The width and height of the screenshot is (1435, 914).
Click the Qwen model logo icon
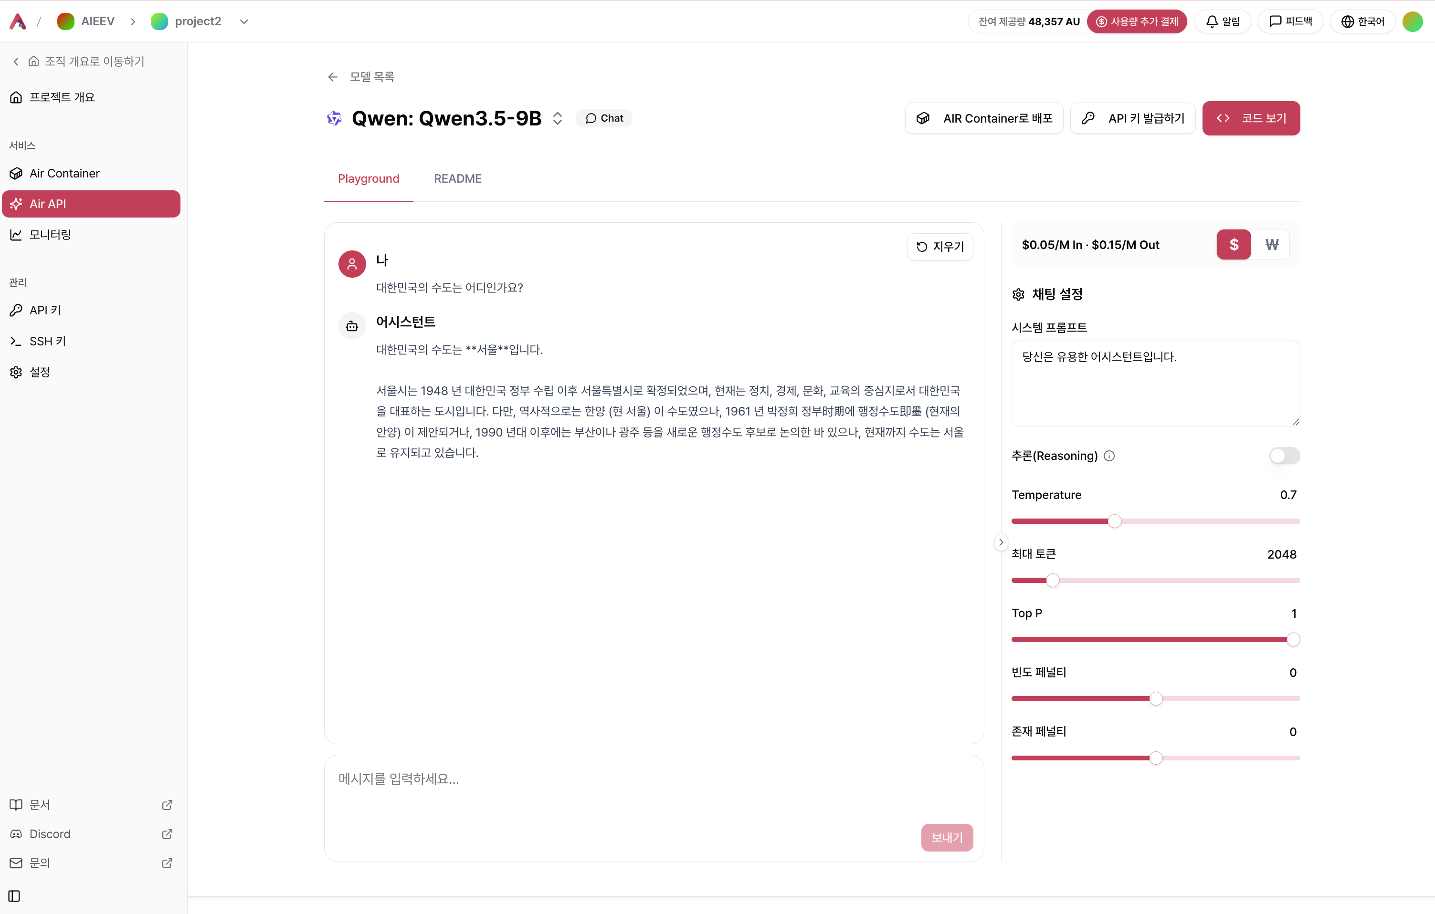click(334, 118)
